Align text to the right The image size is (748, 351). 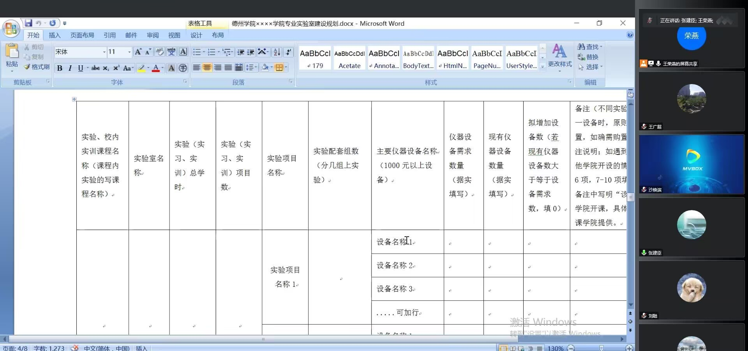(217, 68)
